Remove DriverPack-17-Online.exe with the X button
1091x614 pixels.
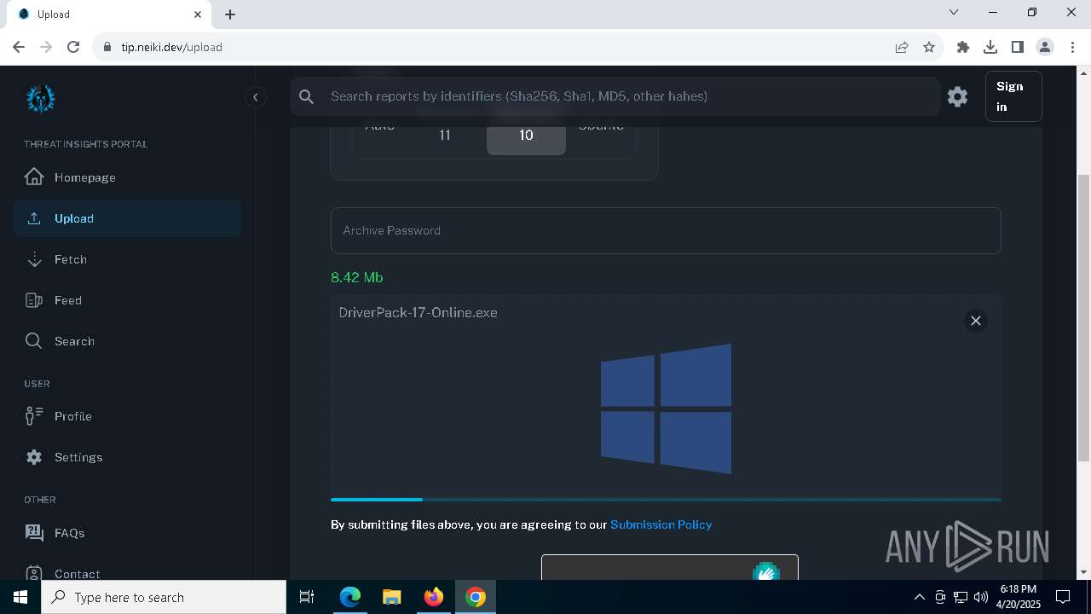tap(976, 321)
